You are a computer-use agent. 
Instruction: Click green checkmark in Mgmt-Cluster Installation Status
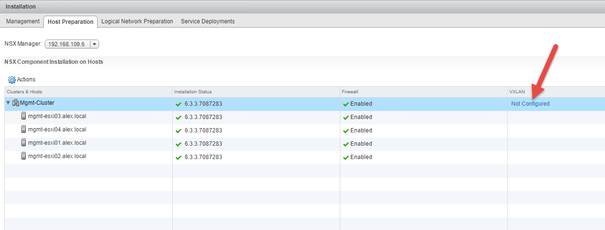point(179,104)
